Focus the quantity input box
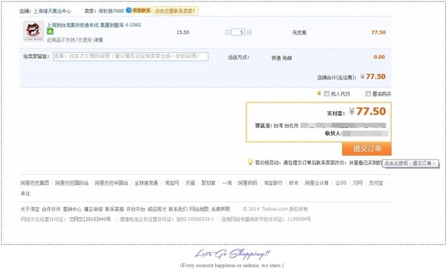This screenshot has width=447, height=274. click(x=239, y=32)
